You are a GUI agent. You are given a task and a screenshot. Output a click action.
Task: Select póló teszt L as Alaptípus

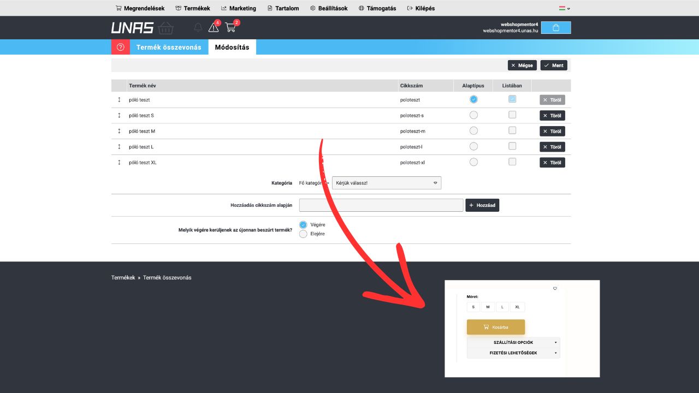(473, 146)
